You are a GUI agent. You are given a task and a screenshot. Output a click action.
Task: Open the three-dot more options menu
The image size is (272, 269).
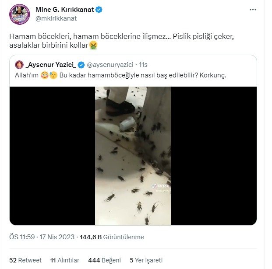pos(253,9)
